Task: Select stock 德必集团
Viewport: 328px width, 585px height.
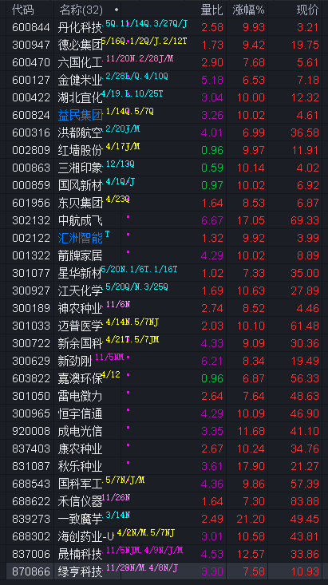Action: click(x=81, y=45)
